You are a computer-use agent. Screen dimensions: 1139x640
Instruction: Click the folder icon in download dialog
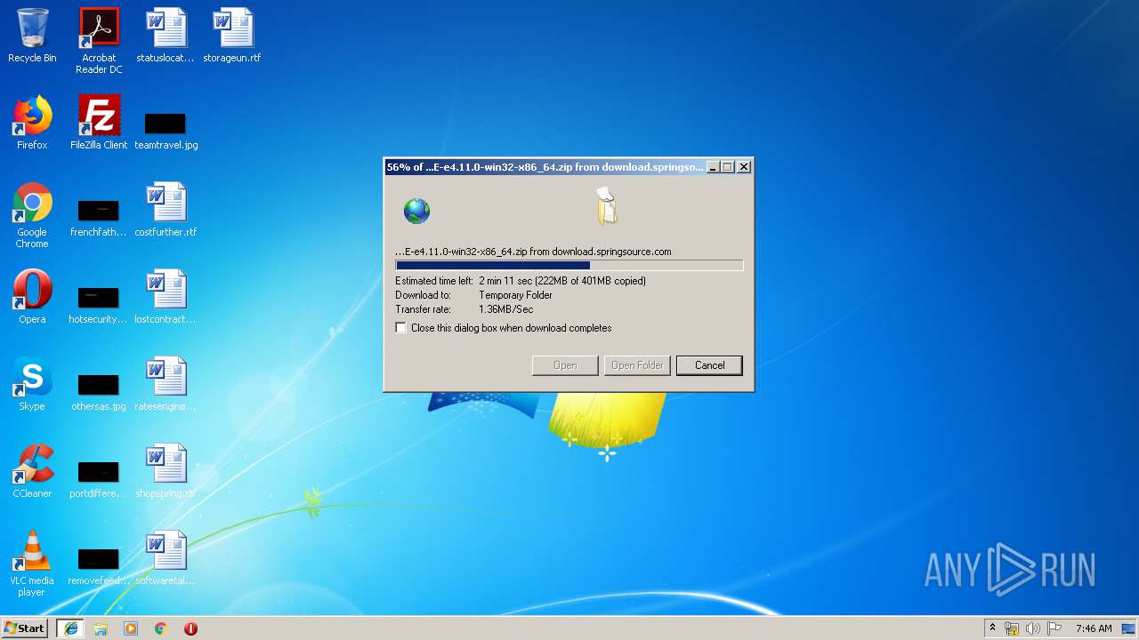pos(607,206)
